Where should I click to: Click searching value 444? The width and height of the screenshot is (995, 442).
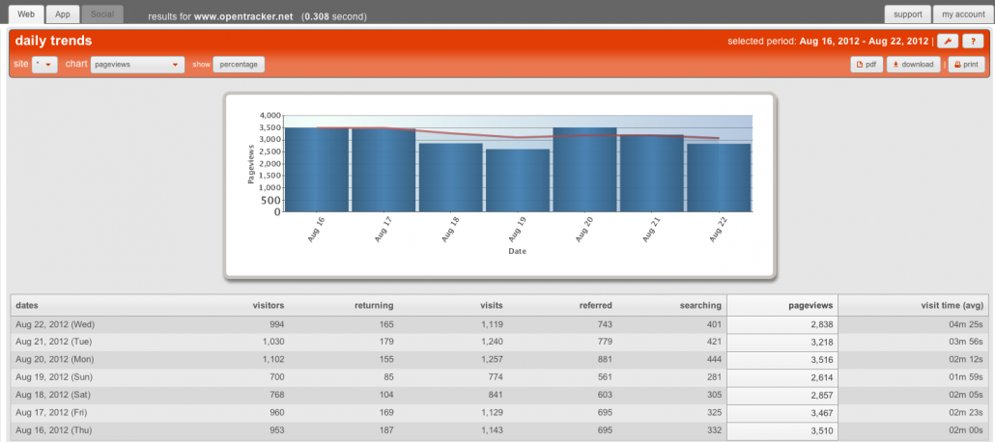714,360
